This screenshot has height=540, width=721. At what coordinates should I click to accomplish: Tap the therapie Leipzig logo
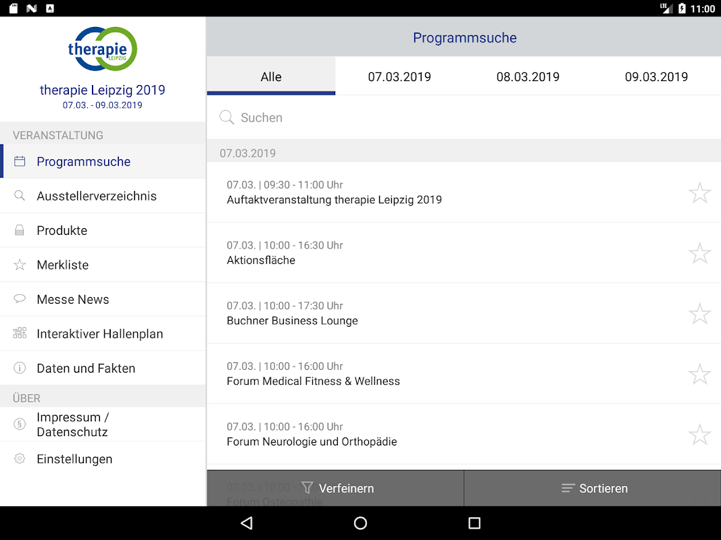click(103, 49)
